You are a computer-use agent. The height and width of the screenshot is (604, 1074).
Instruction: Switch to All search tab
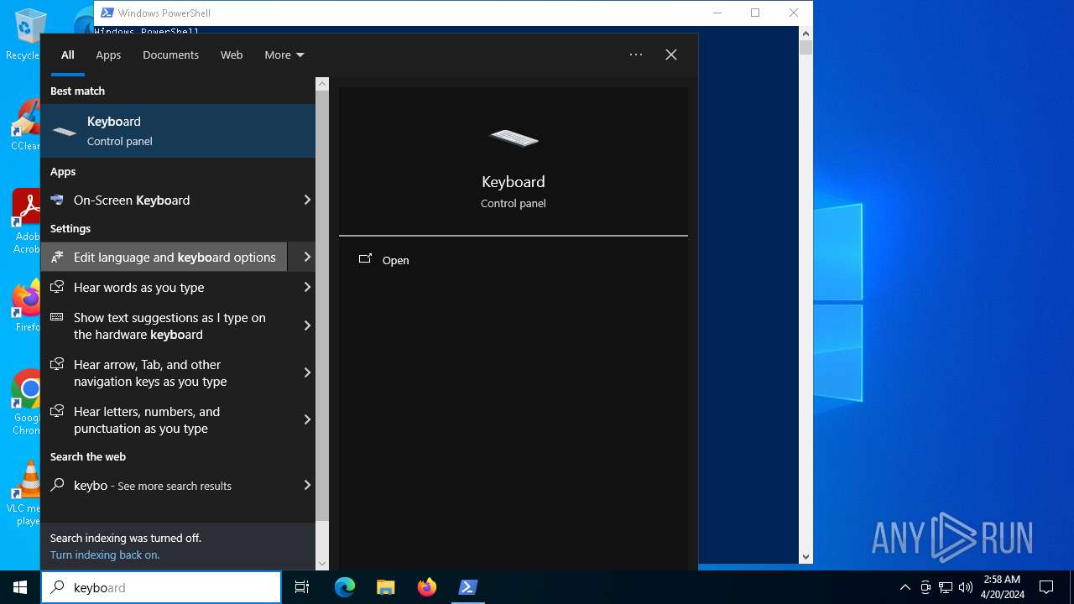(x=68, y=55)
